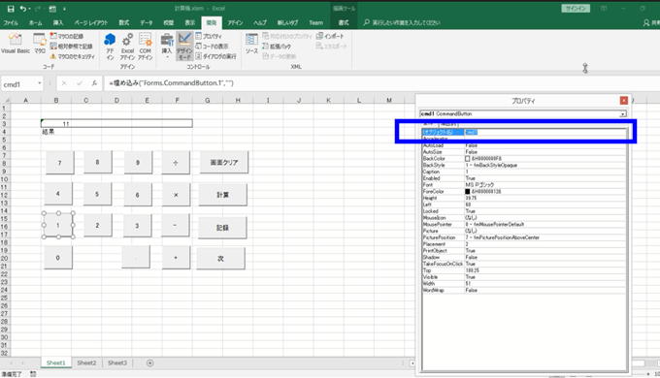Switch to the Format (書式) contextual tab
This screenshot has height=378, width=660.
coord(344,22)
